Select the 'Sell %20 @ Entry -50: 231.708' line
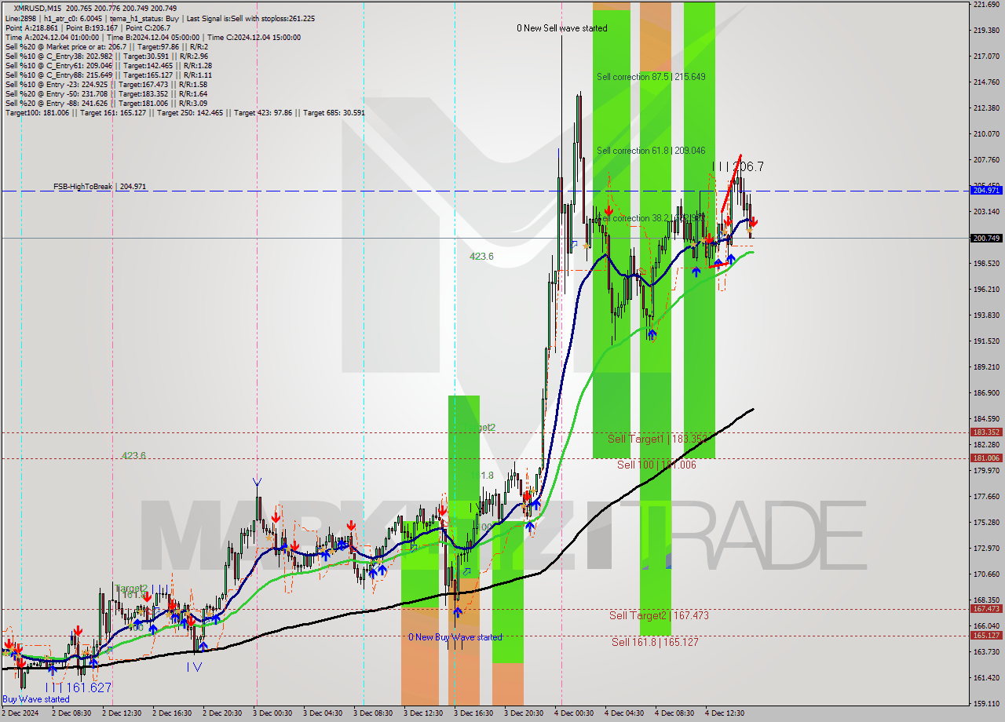 106,94
